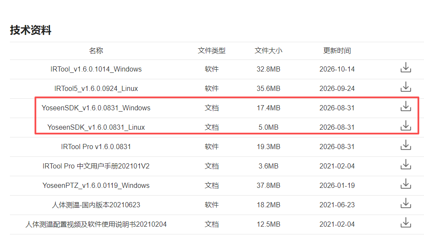424x237 pixels.
Task: Click 文档 type in YoseenPTZ_v1.6.0.0119_Windows row
Action: pyautogui.click(x=212, y=186)
